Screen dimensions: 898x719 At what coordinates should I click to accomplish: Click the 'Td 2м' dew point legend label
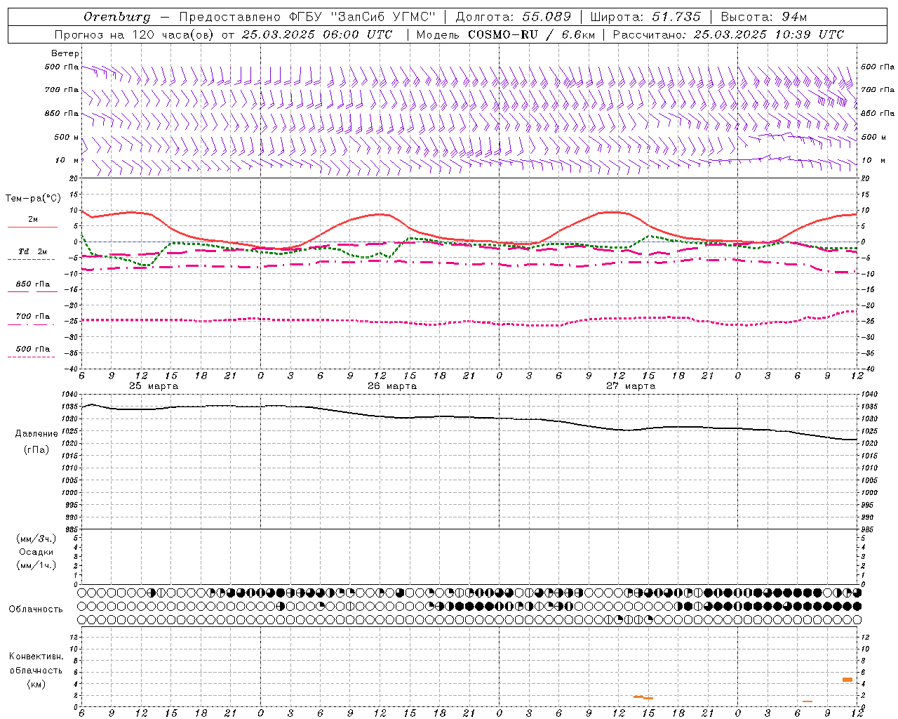click(33, 251)
